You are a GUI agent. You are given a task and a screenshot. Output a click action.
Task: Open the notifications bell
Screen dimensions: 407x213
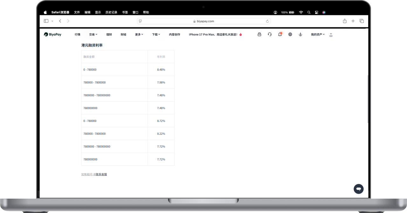point(280,34)
